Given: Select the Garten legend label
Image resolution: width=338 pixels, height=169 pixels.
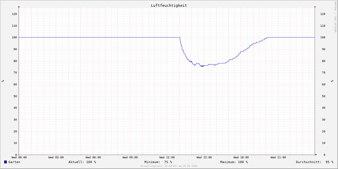Looking at the screenshot, I should (14, 162).
